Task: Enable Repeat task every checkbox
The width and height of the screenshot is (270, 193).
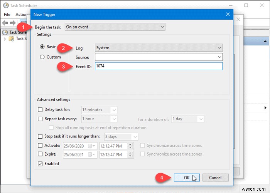Action: (x=40, y=119)
